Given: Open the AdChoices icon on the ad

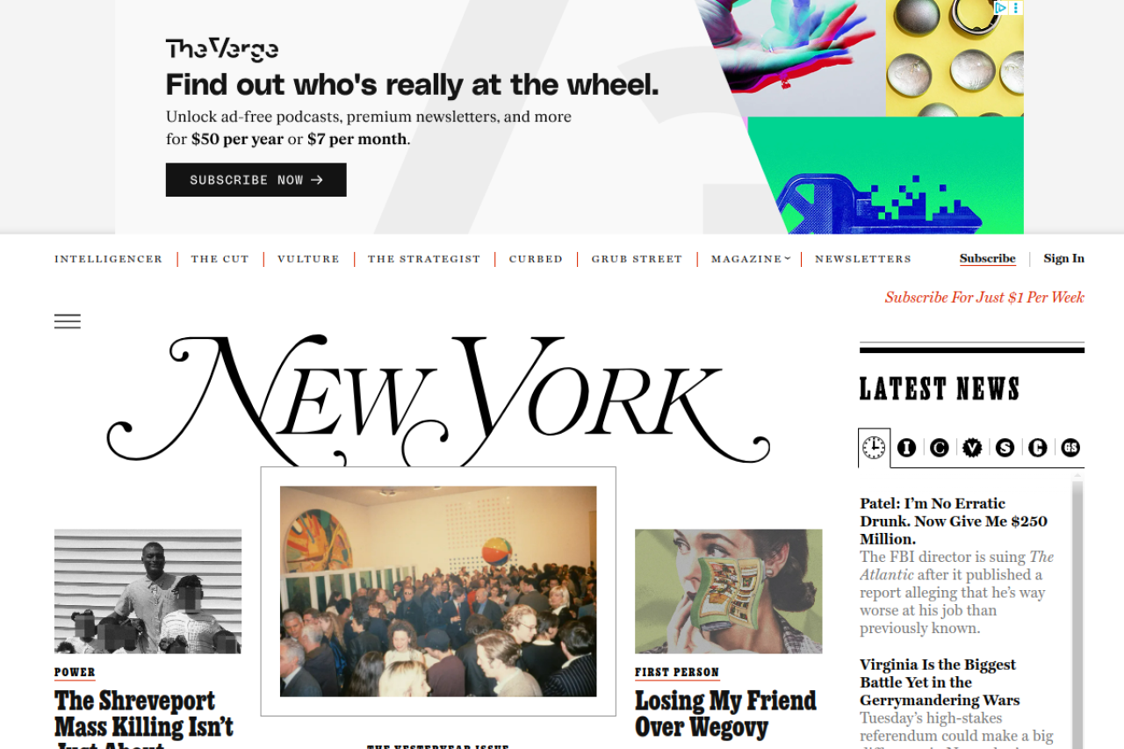Looking at the screenshot, I should (x=999, y=8).
